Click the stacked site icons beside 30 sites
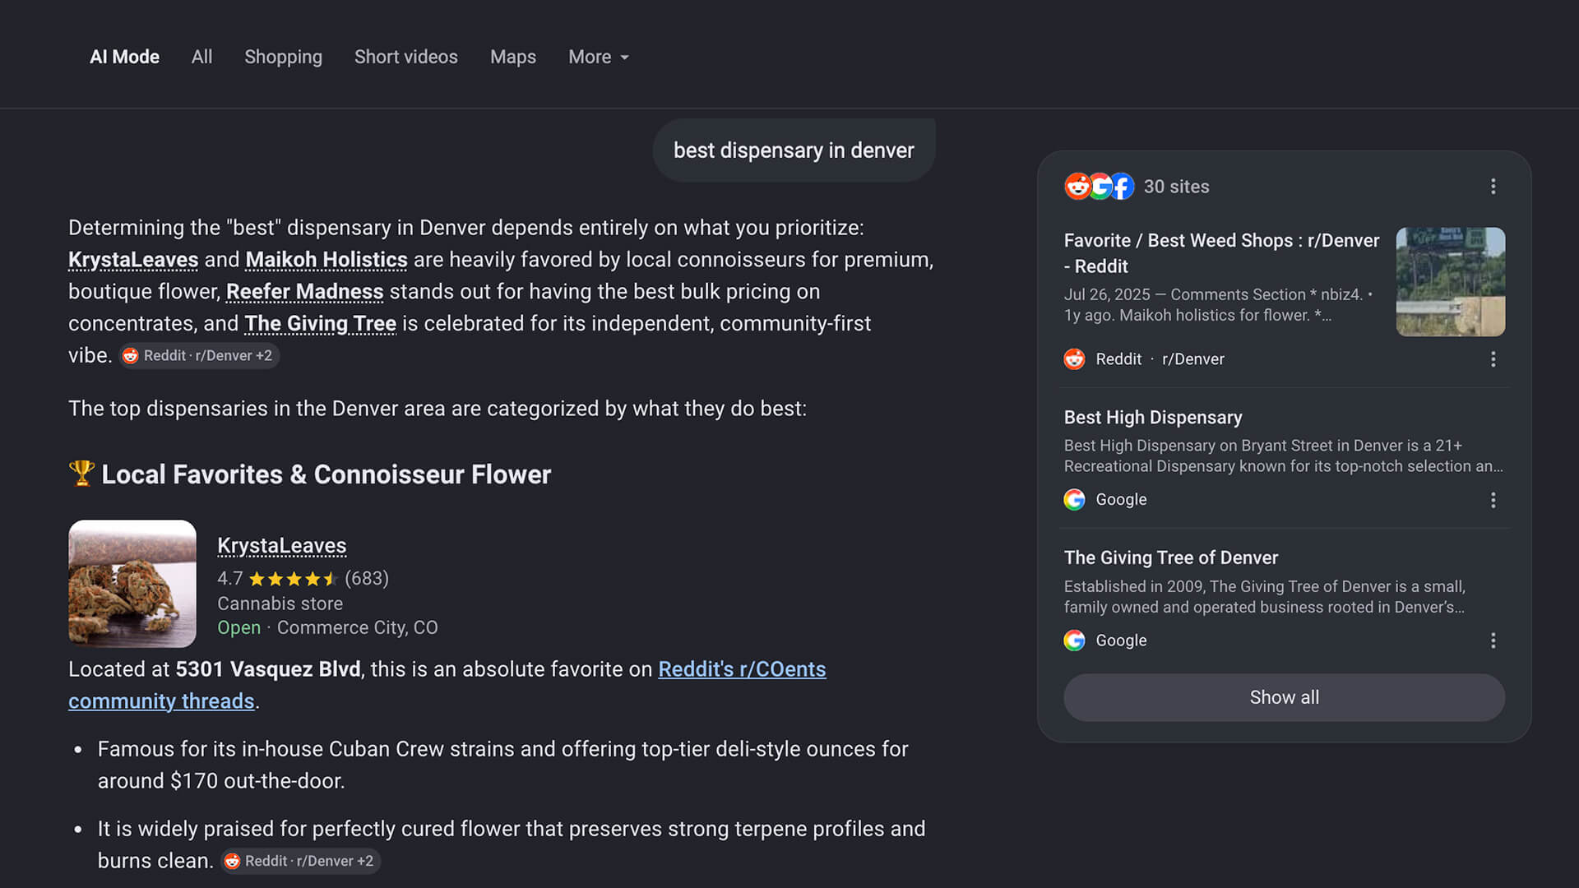The height and width of the screenshot is (888, 1579). [x=1099, y=187]
